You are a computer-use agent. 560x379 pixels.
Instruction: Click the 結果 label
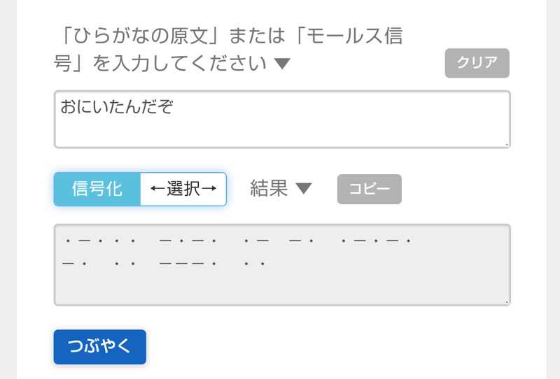[269, 188]
